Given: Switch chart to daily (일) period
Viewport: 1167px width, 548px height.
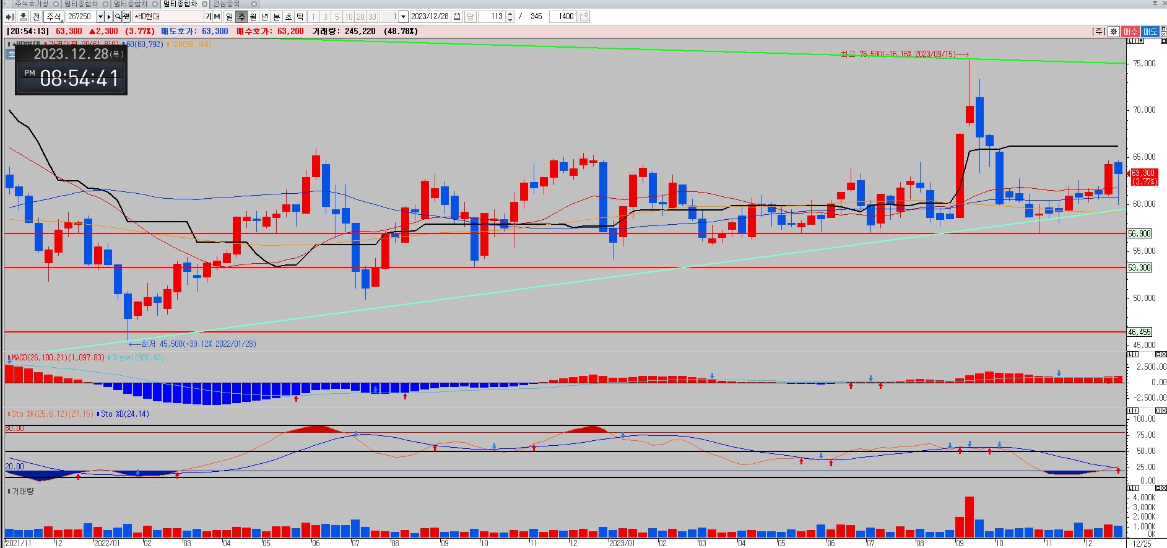Looking at the screenshot, I should (230, 17).
